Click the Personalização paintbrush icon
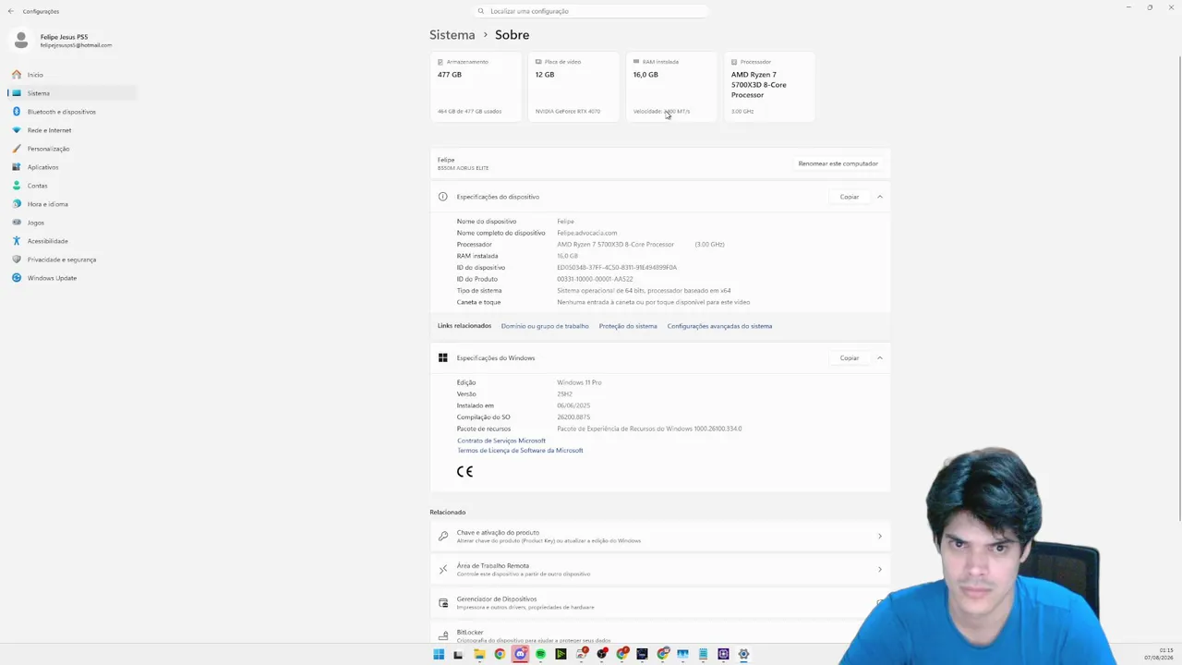Viewport: 1182px width, 665px height. tap(17, 149)
